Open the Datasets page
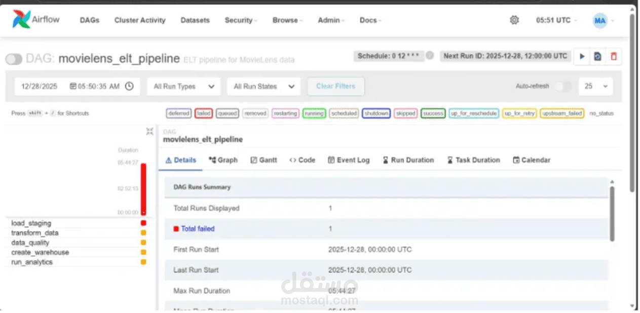The height and width of the screenshot is (313, 640). point(195,20)
